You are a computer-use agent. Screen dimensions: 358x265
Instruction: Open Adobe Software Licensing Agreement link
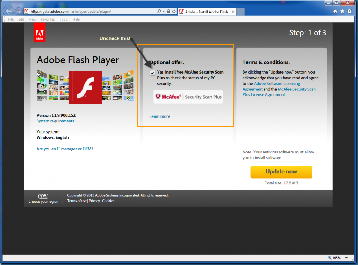271,86
